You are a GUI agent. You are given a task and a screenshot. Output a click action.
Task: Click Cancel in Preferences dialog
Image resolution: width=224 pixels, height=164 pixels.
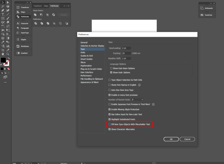click(187, 139)
